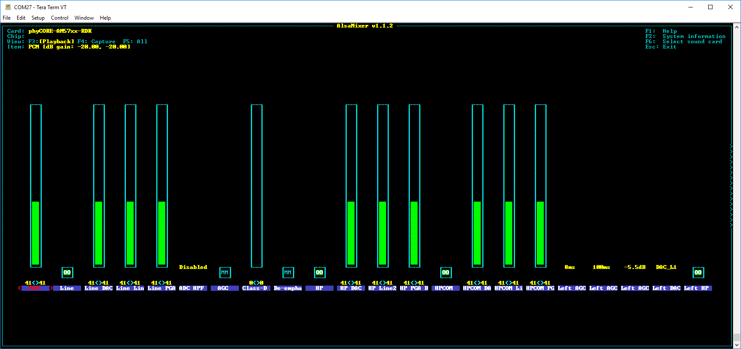Maximize the Tera Term window
This screenshot has width=741, height=349.
[x=710, y=7]
